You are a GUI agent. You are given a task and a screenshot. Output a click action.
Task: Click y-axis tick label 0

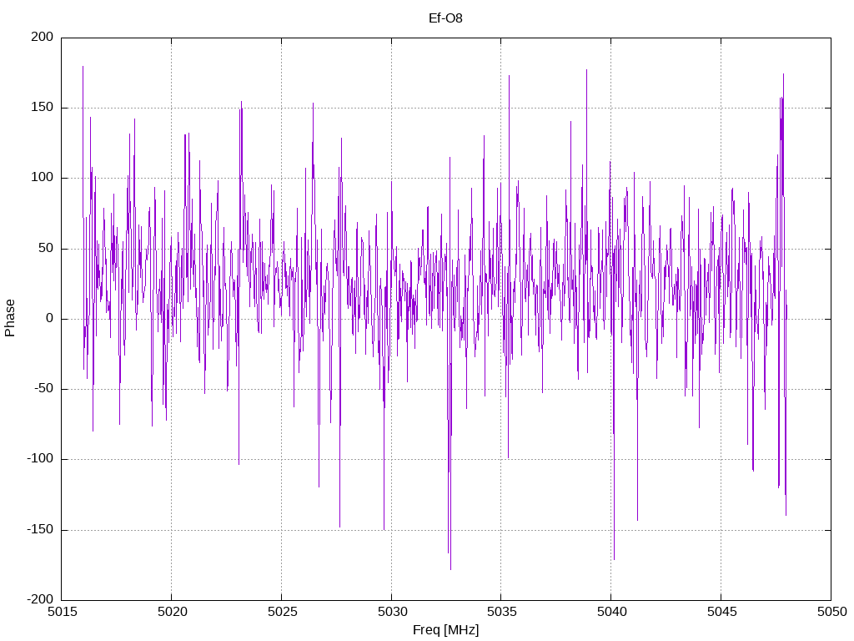point(49,318)
